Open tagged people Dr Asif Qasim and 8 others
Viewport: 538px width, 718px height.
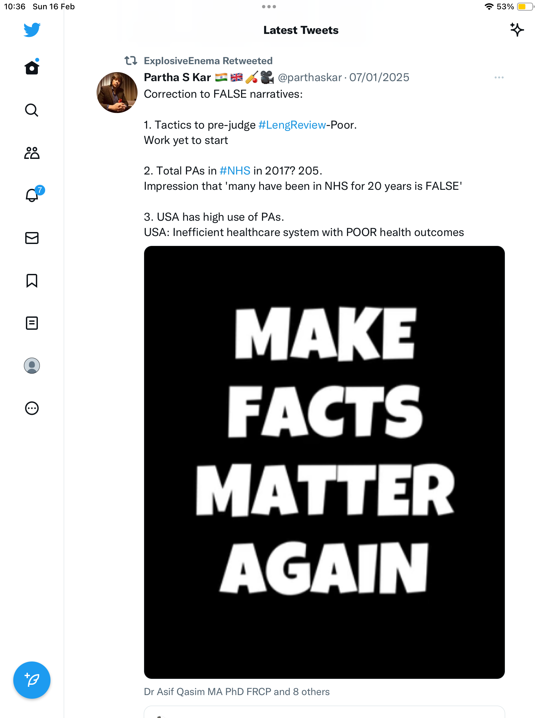pyautogui.click(x=237, y=692)
